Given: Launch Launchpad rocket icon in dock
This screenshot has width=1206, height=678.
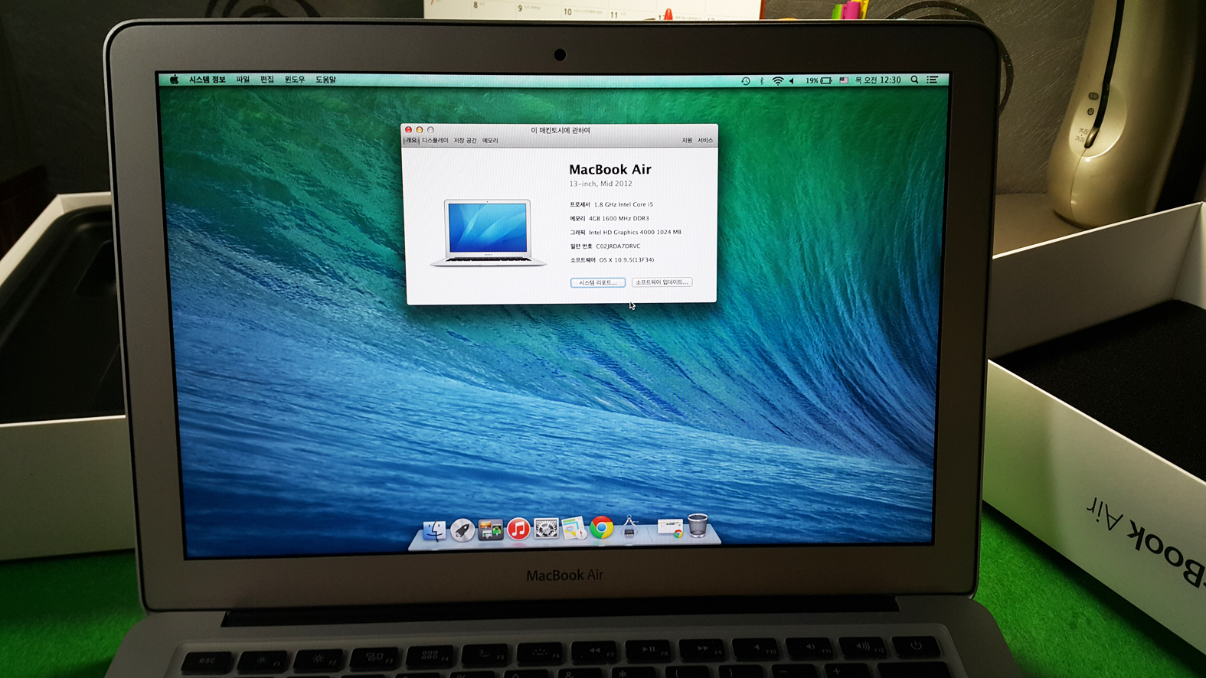Looking at the screenshot, I should tap(462, 530).
